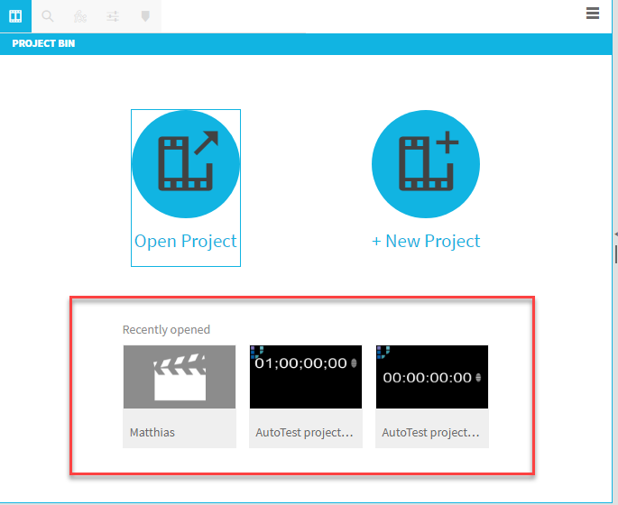Collapse panel using right edge arrow handle

pos(615,234)
